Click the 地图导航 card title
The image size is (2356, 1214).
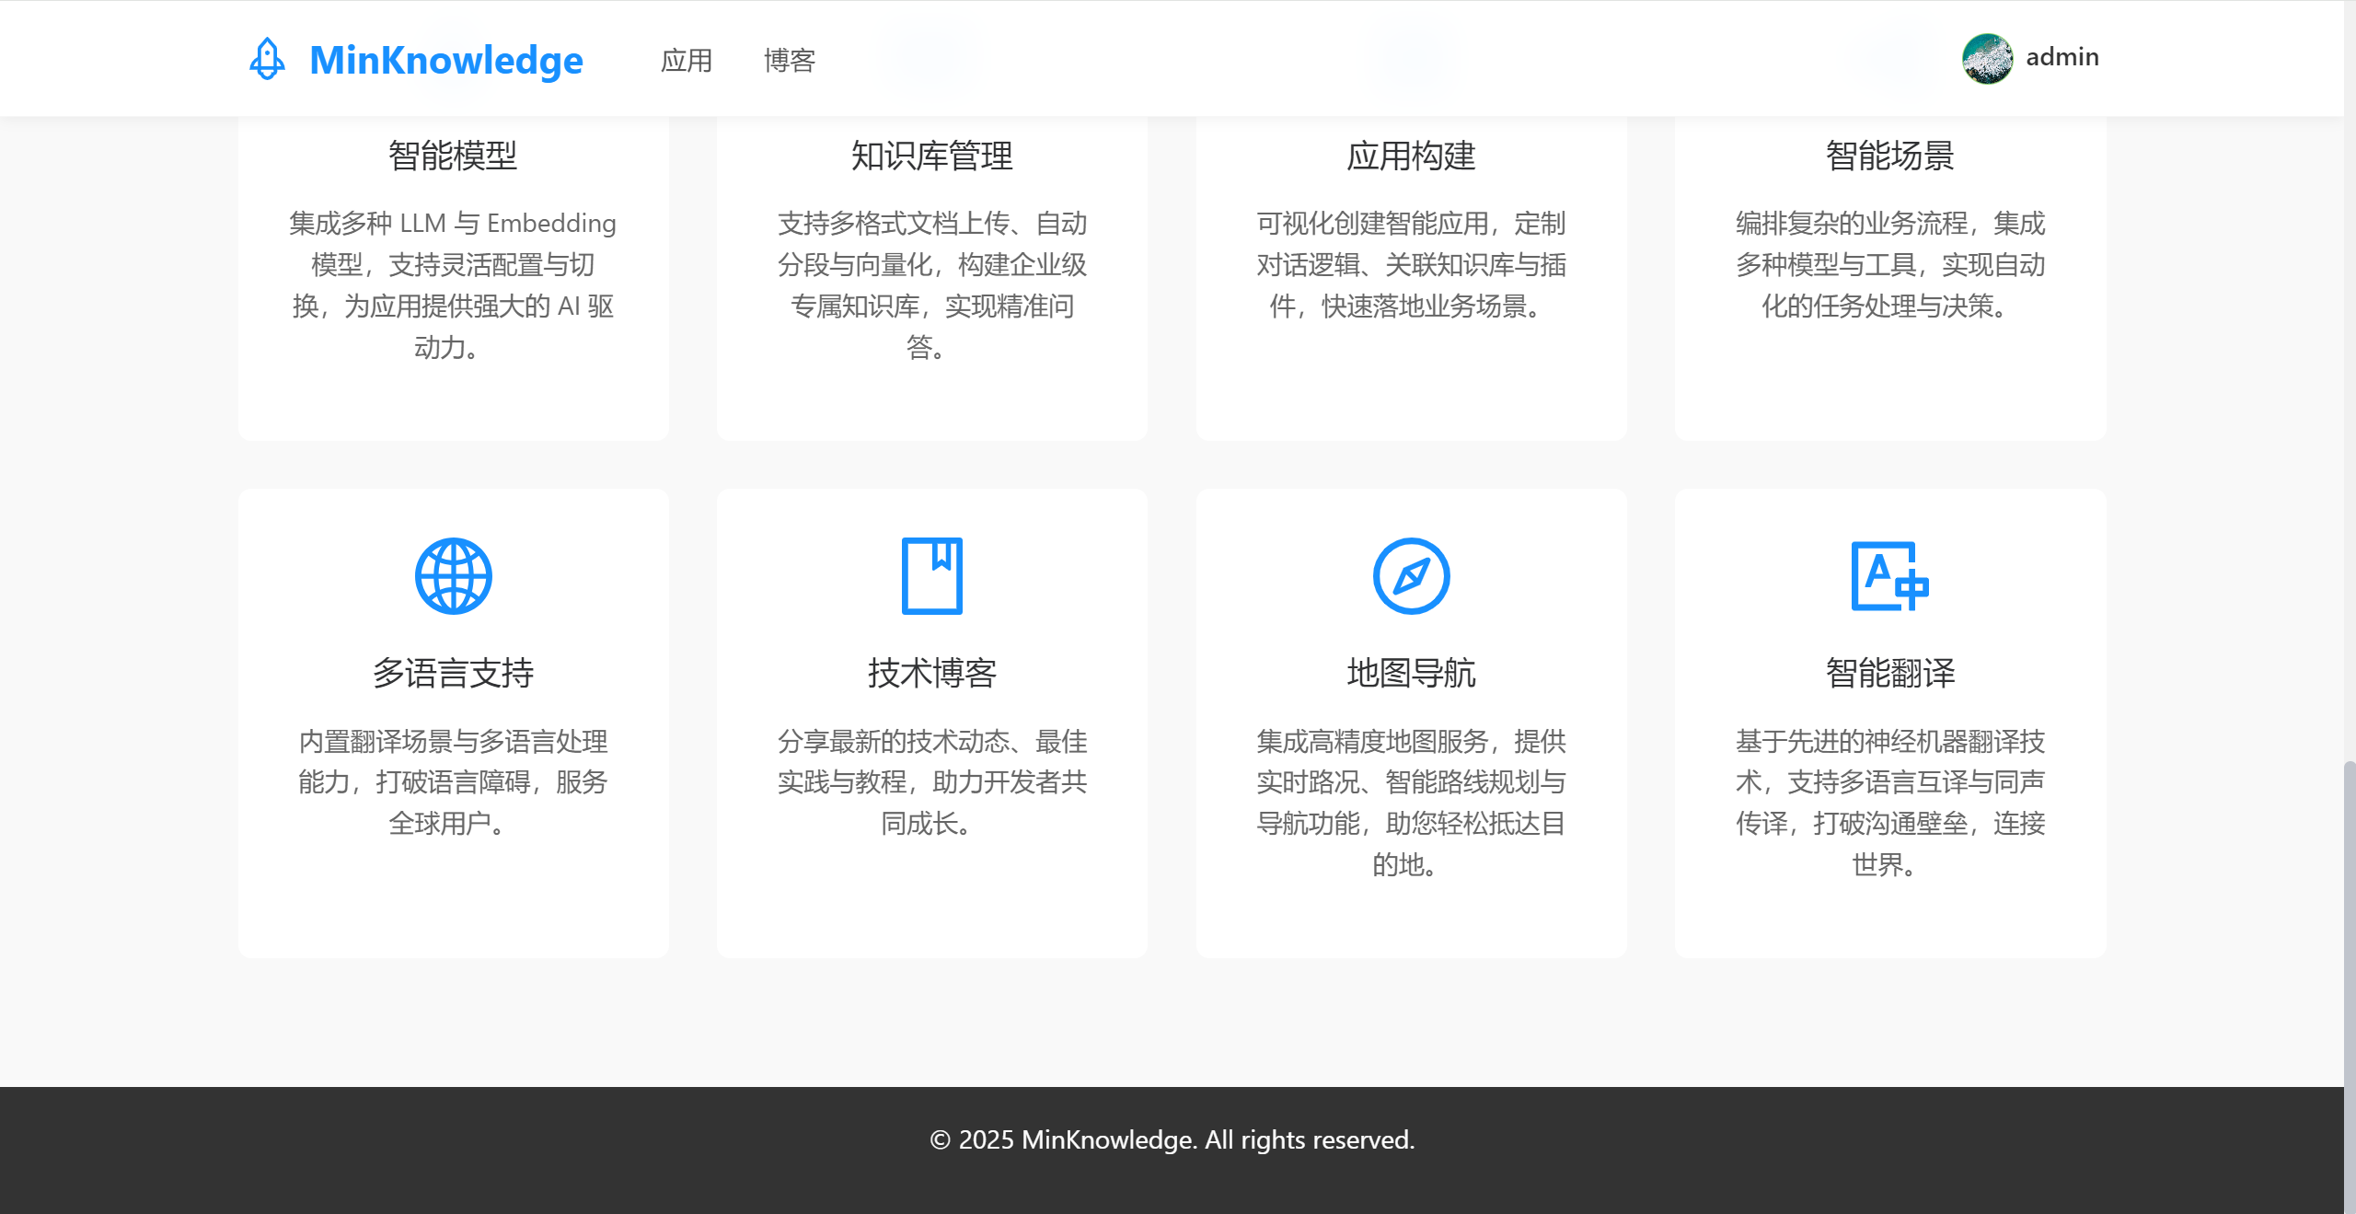[x=1411, y=673]
